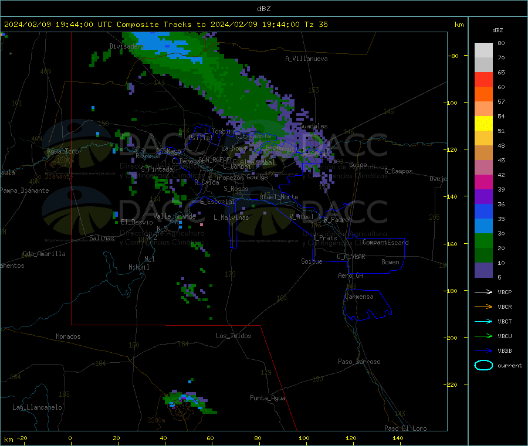The width and height of the screenshot is (528, 446).
Task: Click the 'G_ALVEAR' map label
Action: [351, 257]
